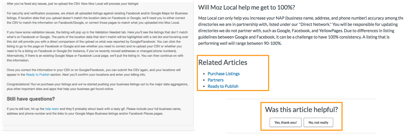Click the "Still have questions?" heading
Screen dimensions: 404x134
pos(31,99)
